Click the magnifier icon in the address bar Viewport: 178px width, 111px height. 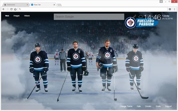point(20,9)
